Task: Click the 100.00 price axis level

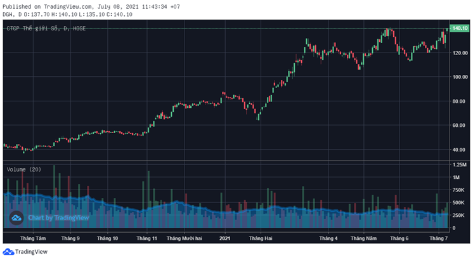Action: [459, 77]
